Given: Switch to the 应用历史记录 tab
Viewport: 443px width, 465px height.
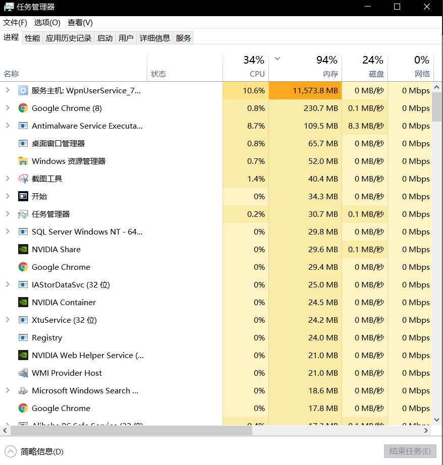Looking at the screenshot, I should coord(69,38).
